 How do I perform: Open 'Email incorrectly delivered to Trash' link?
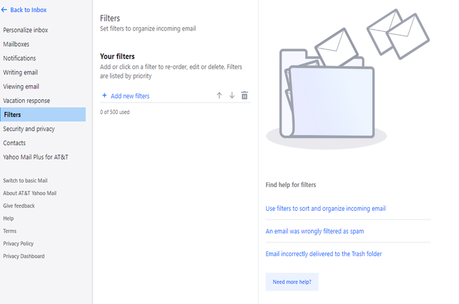coord(323,253)
